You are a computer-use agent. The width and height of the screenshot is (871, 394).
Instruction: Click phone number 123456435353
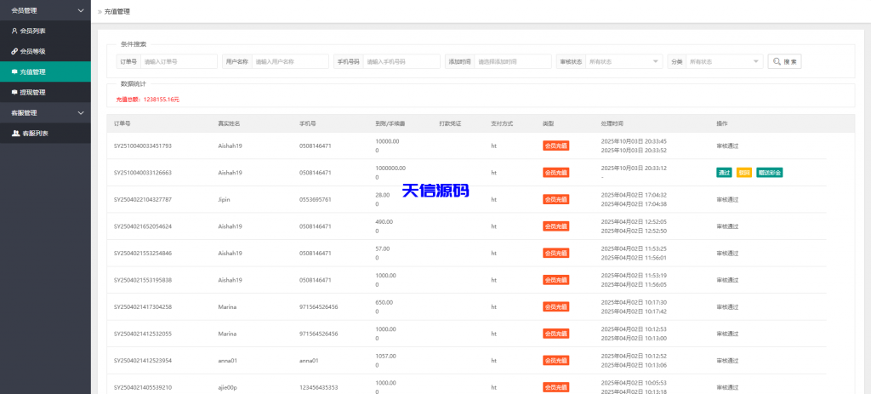coord(319,387)
